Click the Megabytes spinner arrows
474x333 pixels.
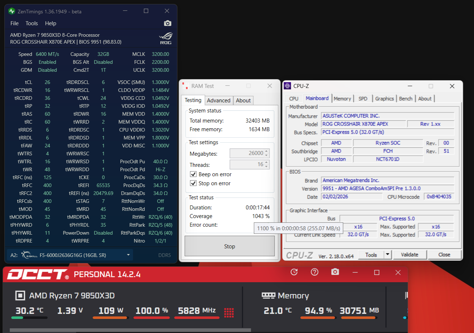click(267, 153)
